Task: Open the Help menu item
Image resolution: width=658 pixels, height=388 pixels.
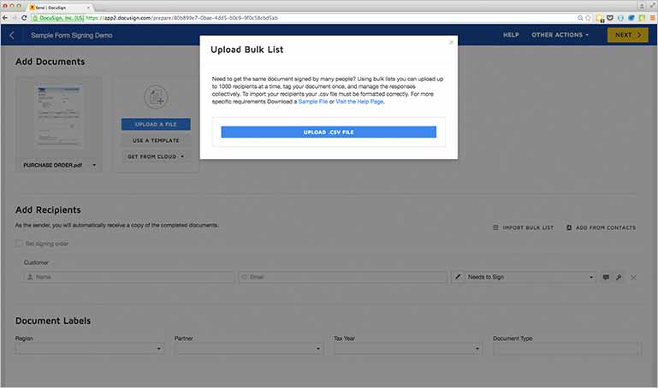Action: (511, 35)
